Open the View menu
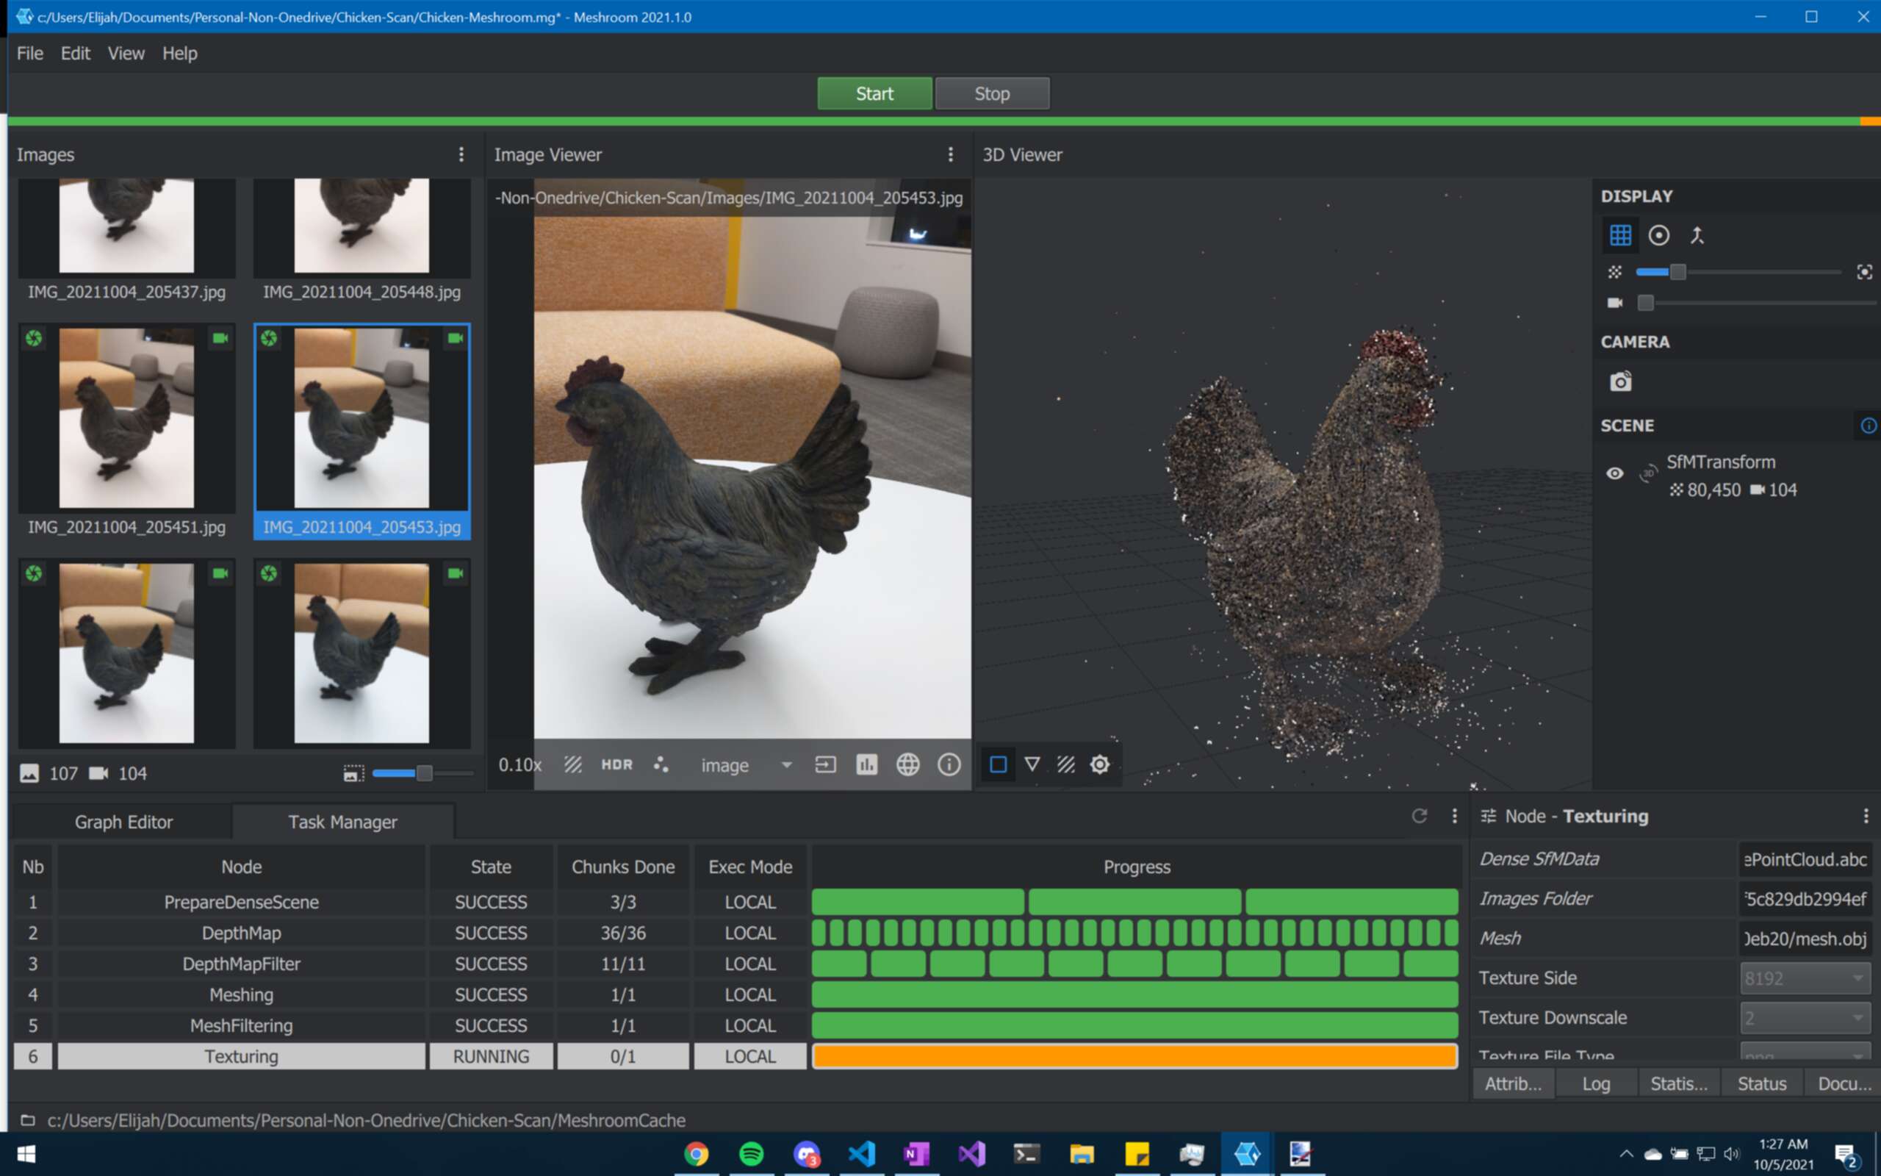Image resolution: width=1881 pixels, height=1176 pixels. click(x=126, y=53)
